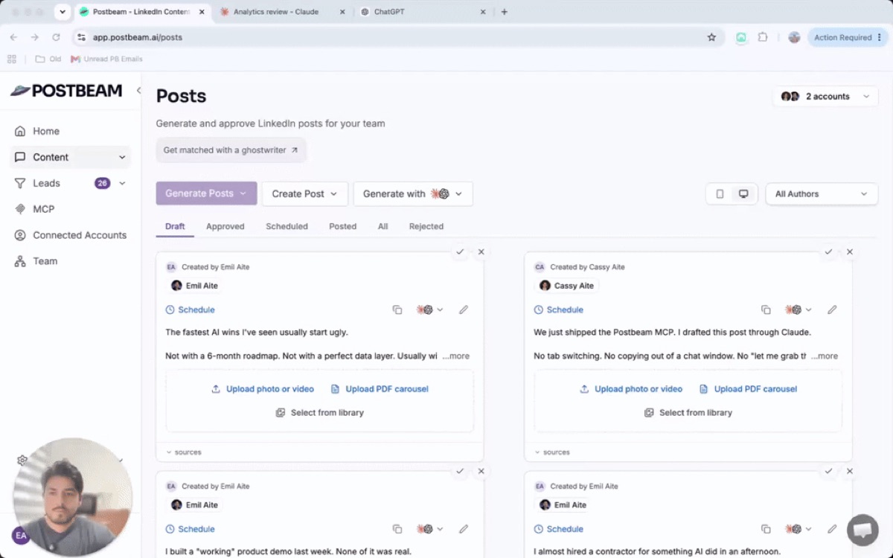
Task: Approve the working product demo post
Action: 460,471
